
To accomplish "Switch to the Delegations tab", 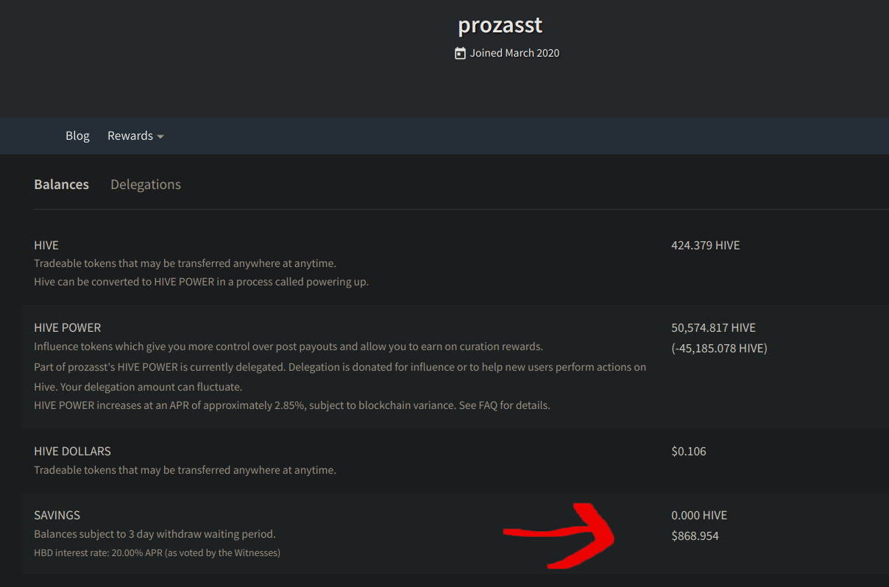I will tap(145, 184).
